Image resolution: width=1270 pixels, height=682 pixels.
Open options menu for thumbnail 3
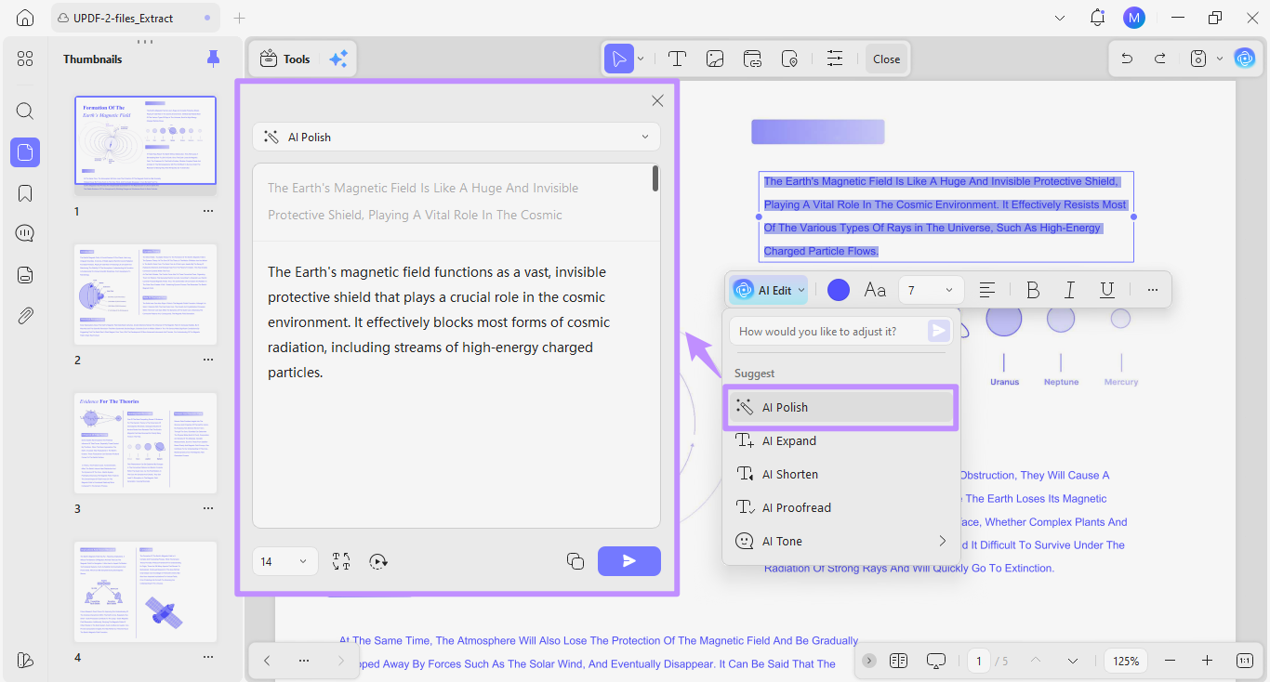point(208,508)
